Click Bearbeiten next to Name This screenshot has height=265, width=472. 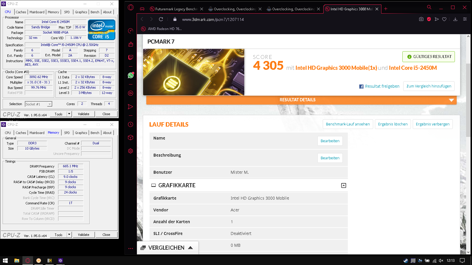point(330,141)
